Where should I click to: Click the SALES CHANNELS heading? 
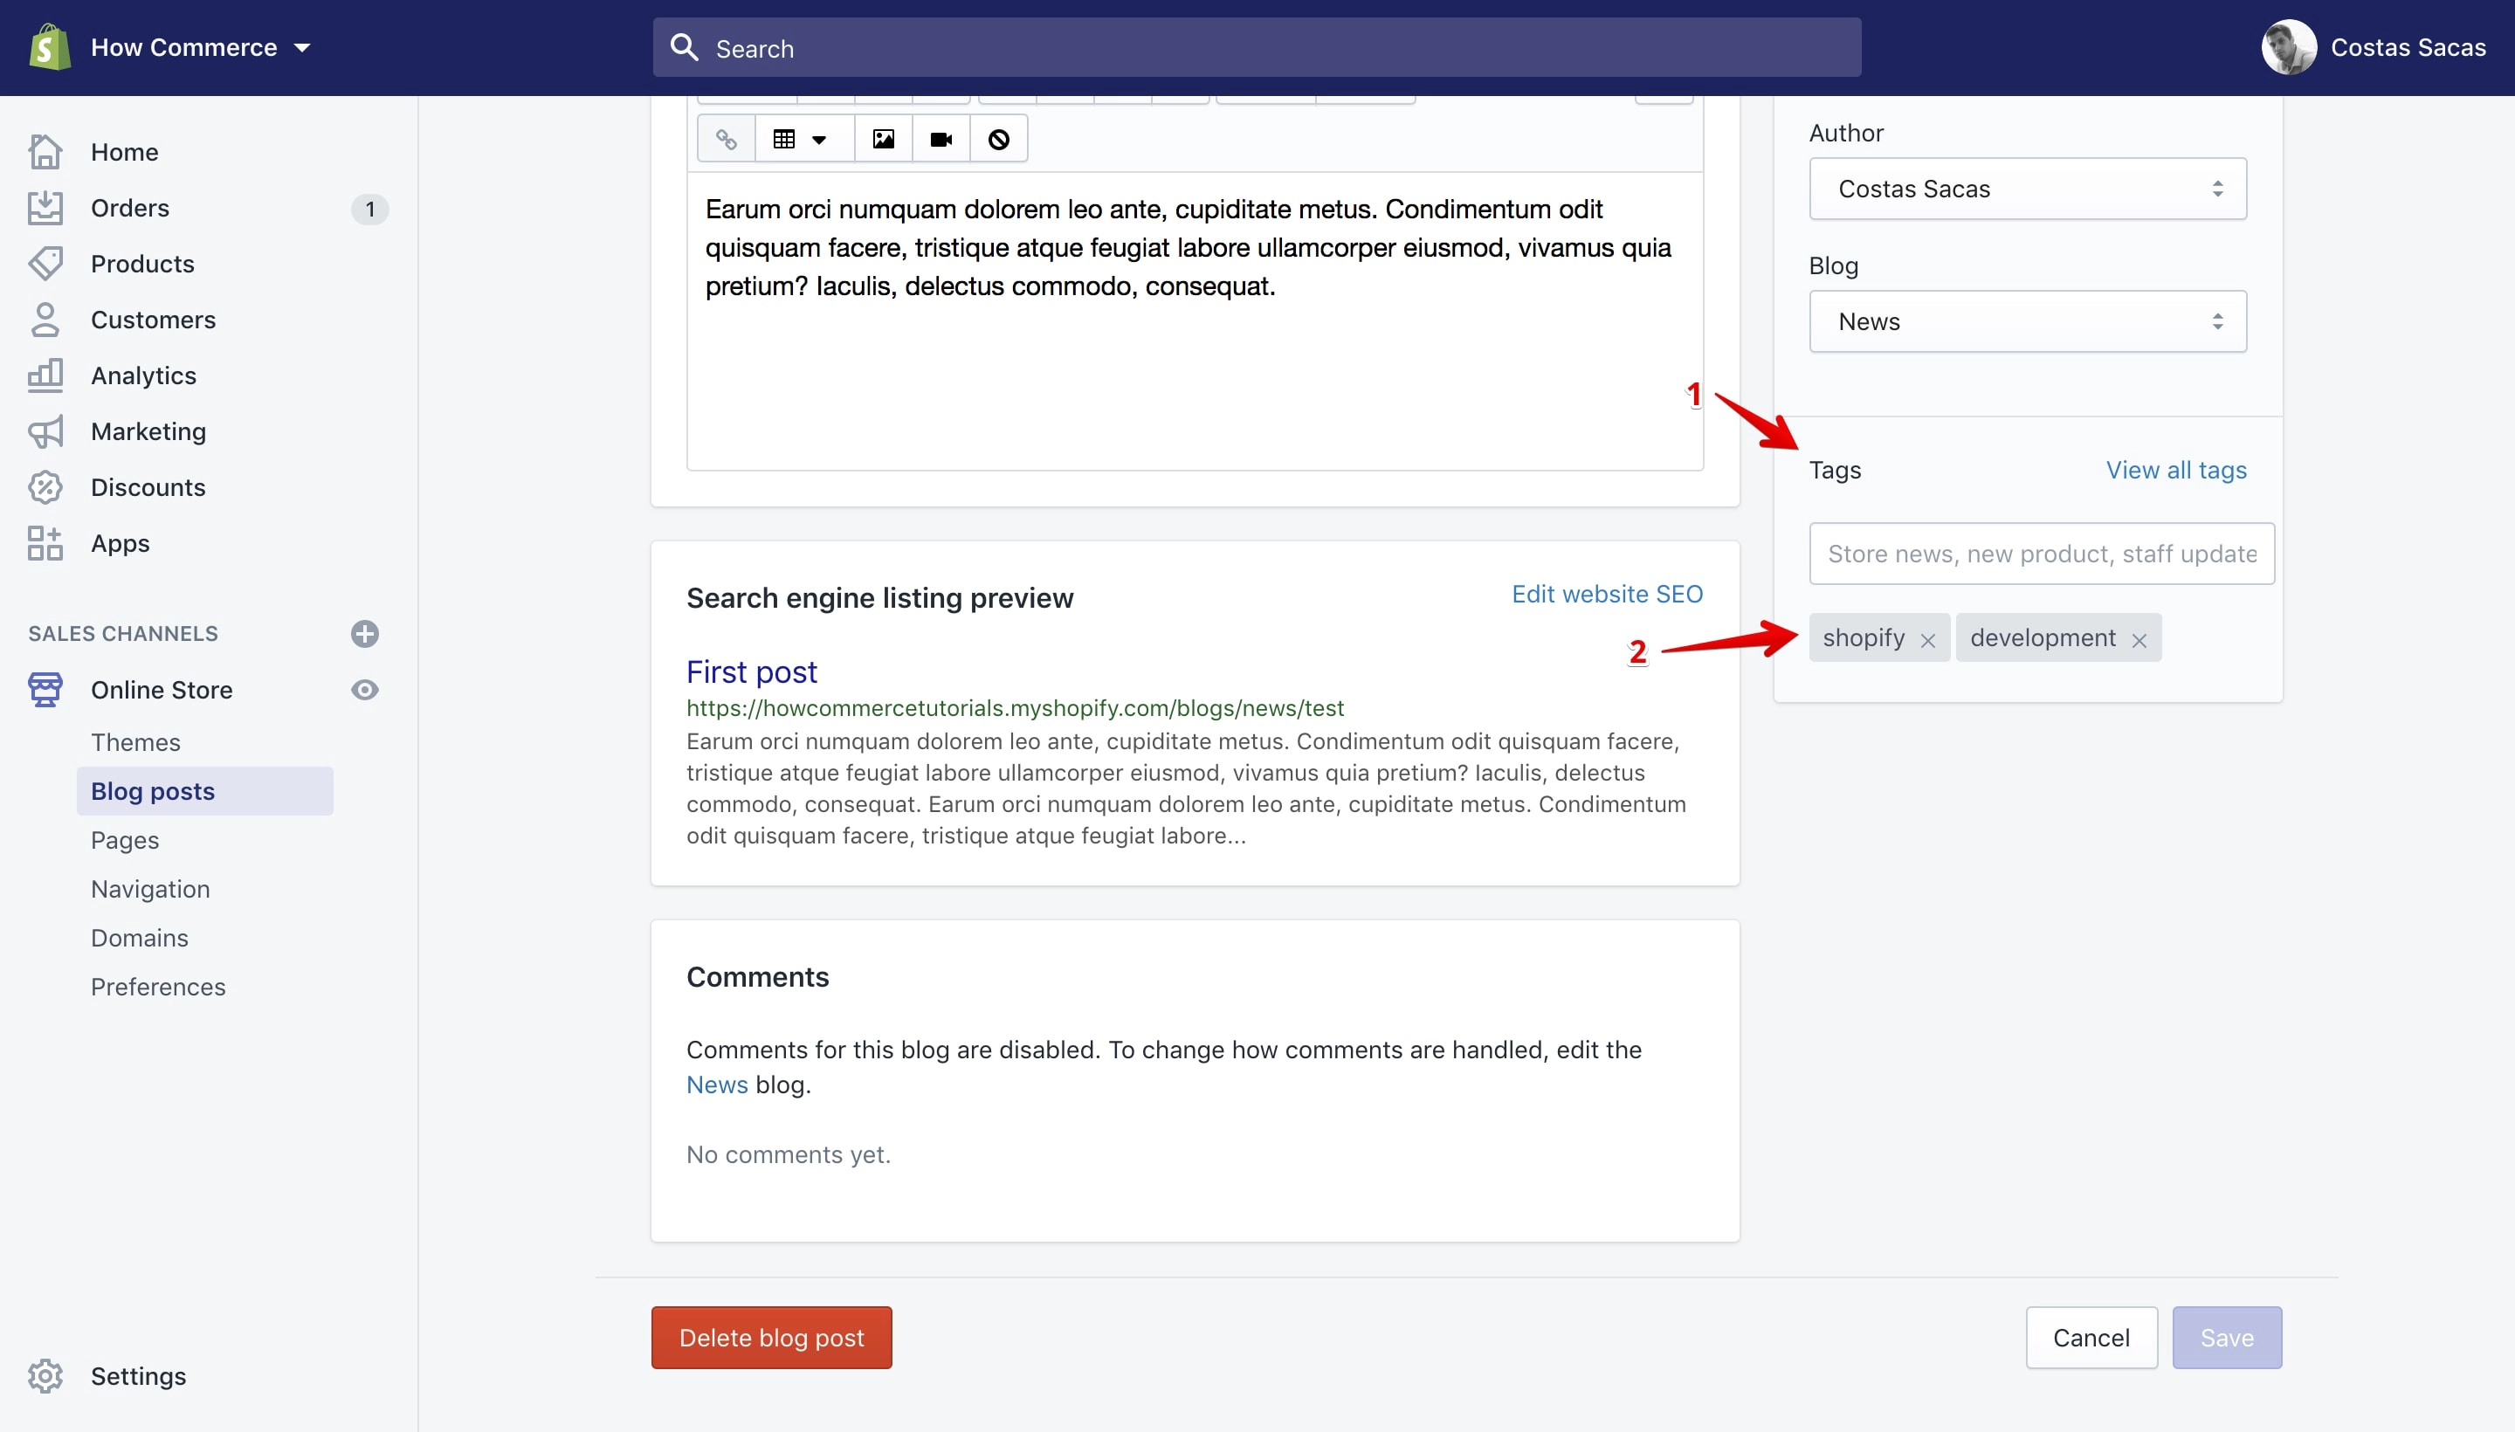(x=123, y=633)
